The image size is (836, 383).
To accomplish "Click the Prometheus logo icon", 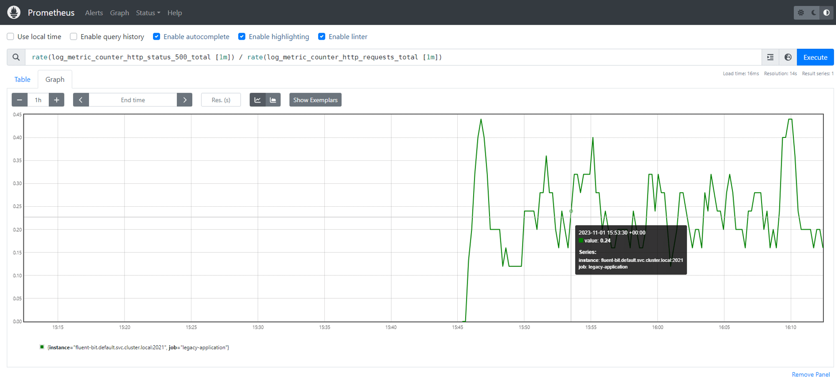I will tap(14, 12).
